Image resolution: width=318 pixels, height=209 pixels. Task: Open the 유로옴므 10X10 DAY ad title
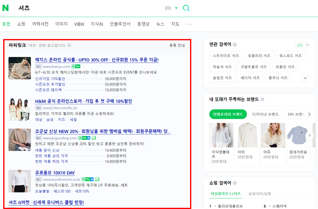55,173
